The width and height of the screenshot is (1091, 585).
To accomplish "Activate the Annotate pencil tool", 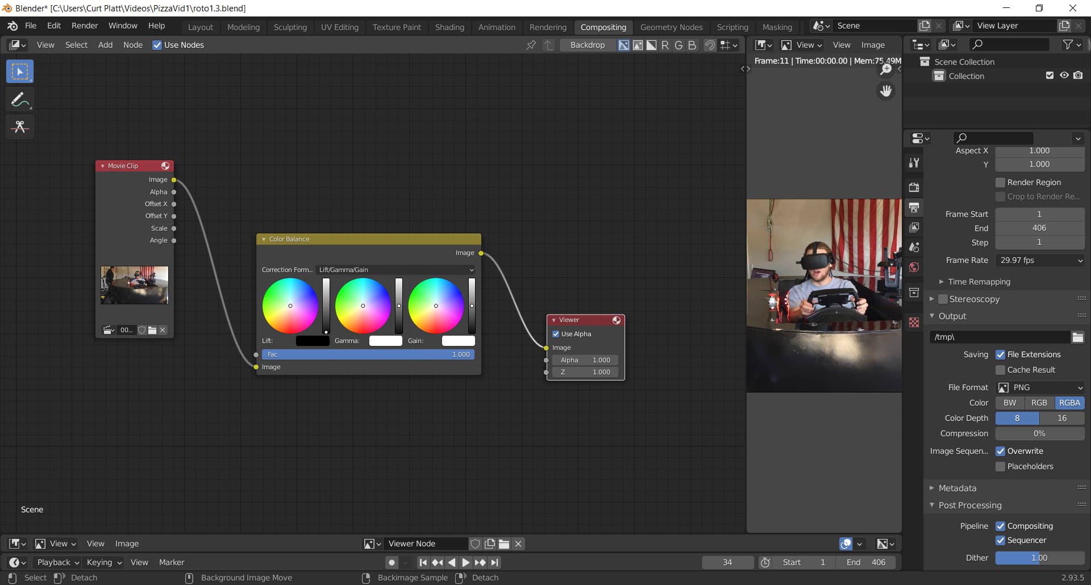I will [x=20, y=100].
